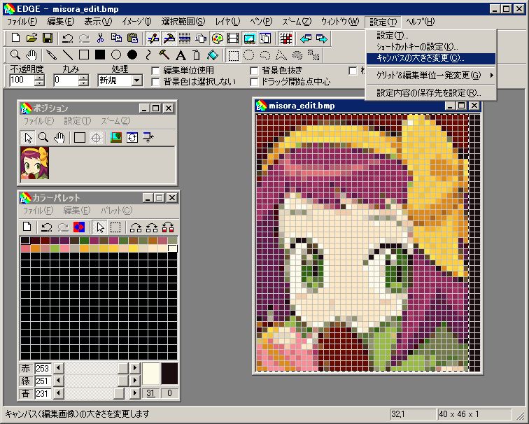Viewport: 529px width, 424px height.
Task: Select the lasso selection tool
Action: tap(265, 55)
